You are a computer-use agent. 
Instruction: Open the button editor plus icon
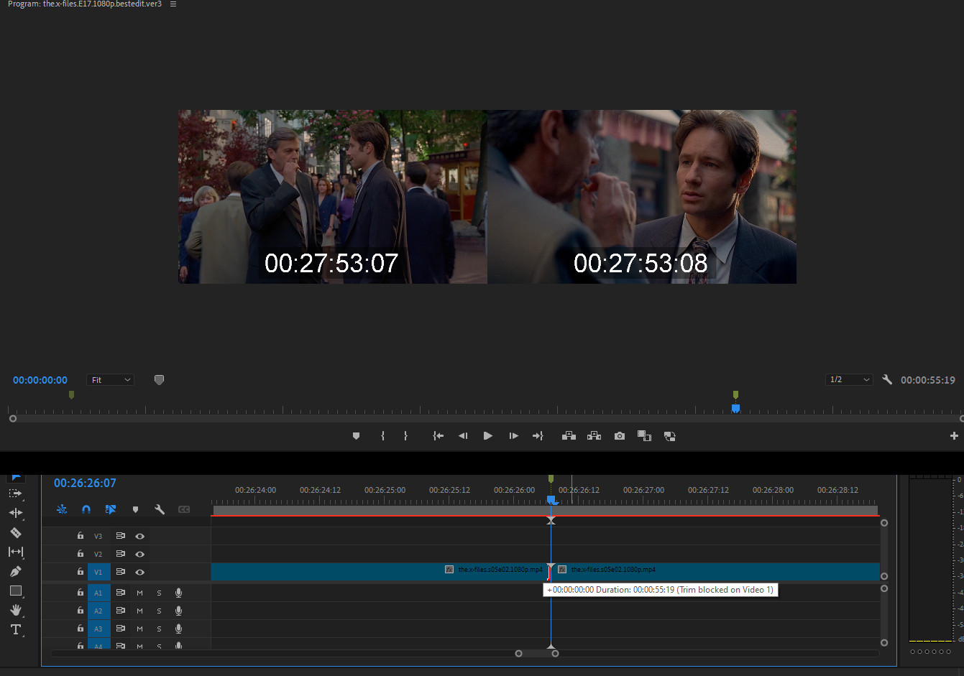[954, 436]
